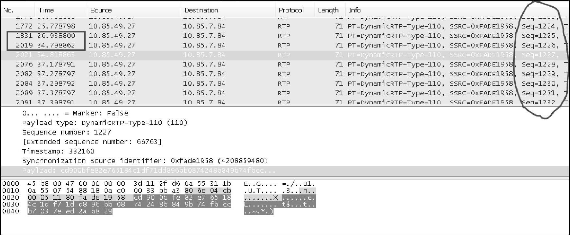
Task: Select the highlighted Payload field row
Action: click(x=285, y=171)
